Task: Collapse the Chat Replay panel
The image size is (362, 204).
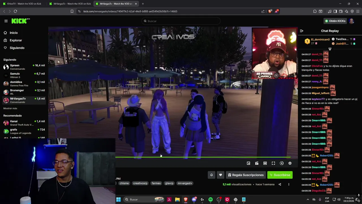Action: pos(301,31)
